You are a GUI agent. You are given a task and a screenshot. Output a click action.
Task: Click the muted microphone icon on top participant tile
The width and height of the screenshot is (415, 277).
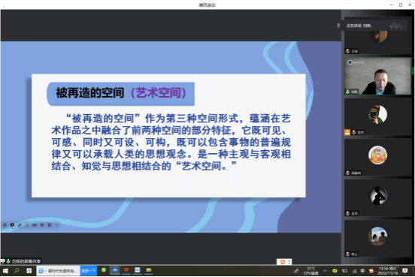pyautogui.click(x=348, y=51)
